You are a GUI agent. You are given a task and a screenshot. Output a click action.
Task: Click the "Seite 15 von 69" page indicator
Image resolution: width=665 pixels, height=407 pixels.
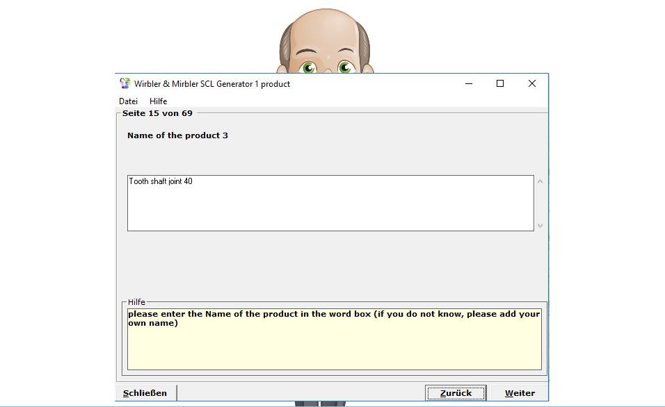157,113
